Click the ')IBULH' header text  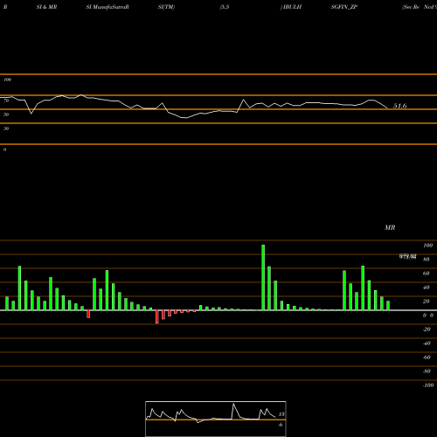point(291,7)
